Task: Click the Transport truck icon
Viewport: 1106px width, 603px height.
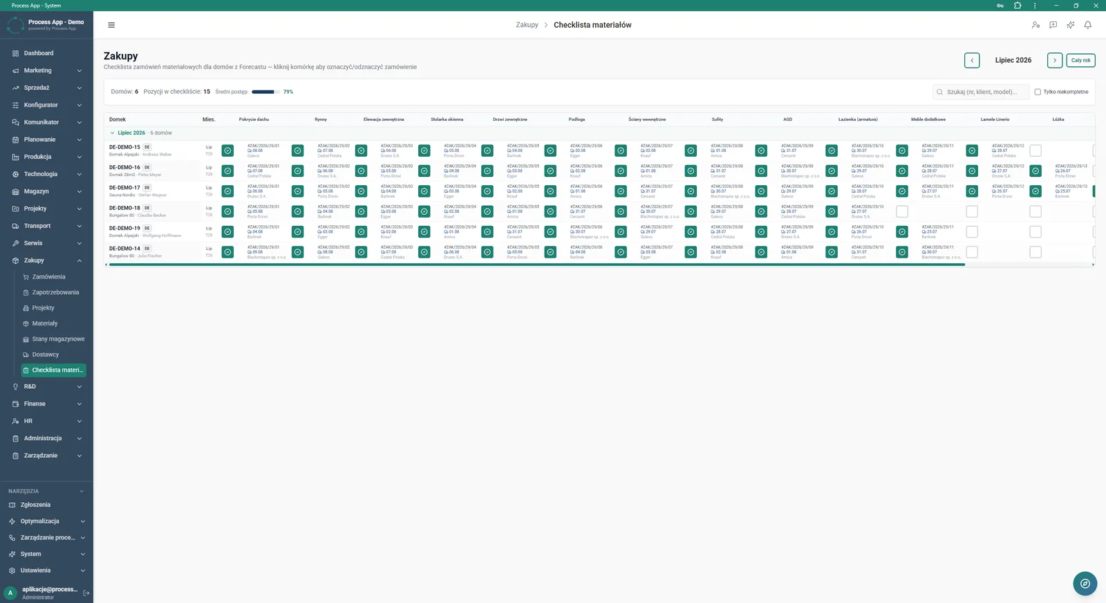Action: (x=15, y=226)
